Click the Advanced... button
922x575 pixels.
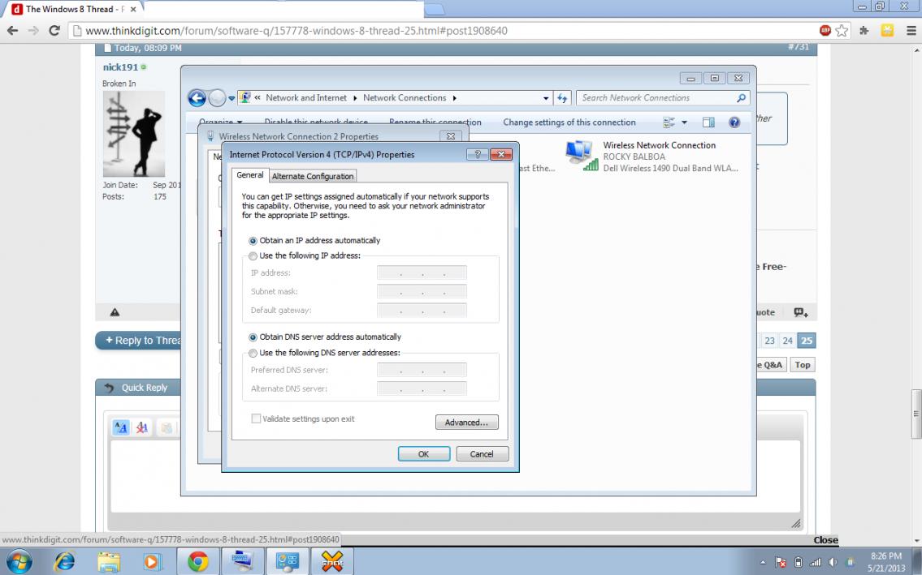(x=466, y=423)
